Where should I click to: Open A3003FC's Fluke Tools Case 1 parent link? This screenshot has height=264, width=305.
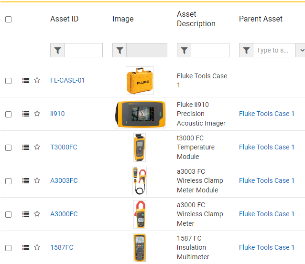pos(266,180)
